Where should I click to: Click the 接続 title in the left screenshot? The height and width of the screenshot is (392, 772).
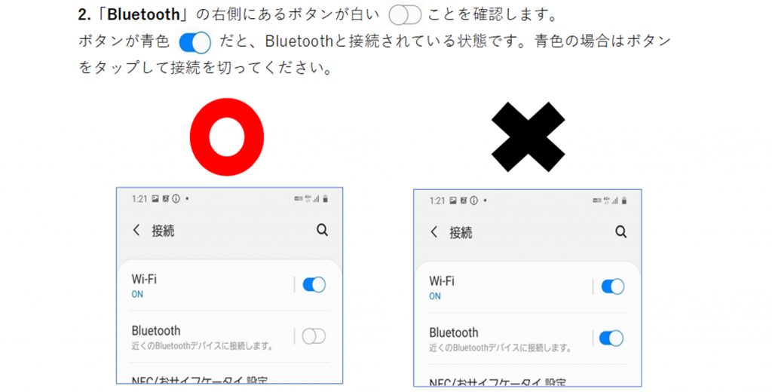163,231
